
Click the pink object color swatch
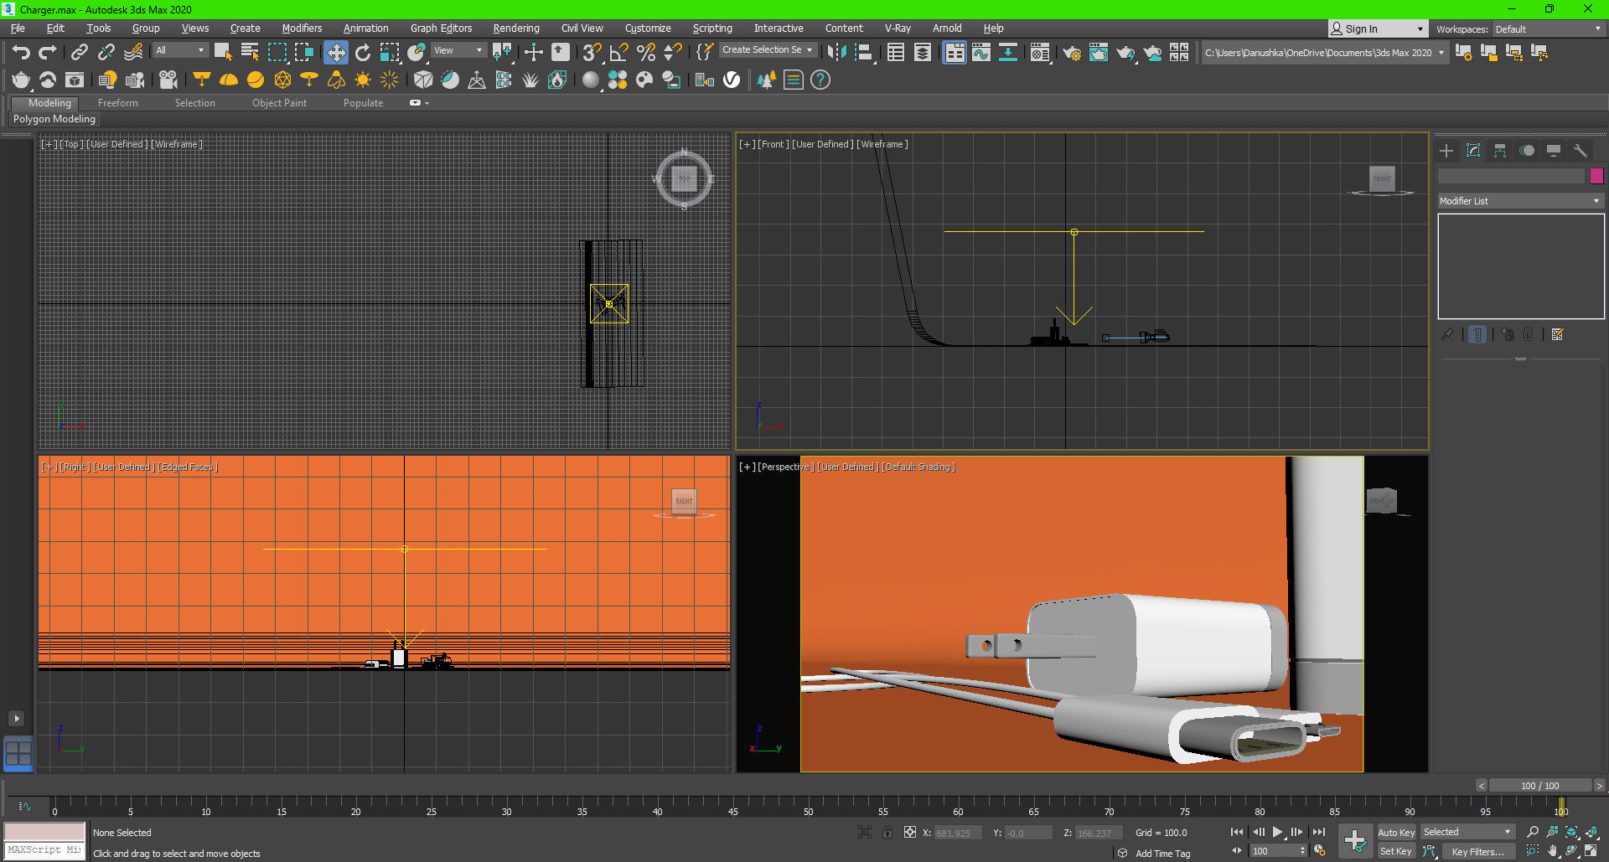[1596, 176]
